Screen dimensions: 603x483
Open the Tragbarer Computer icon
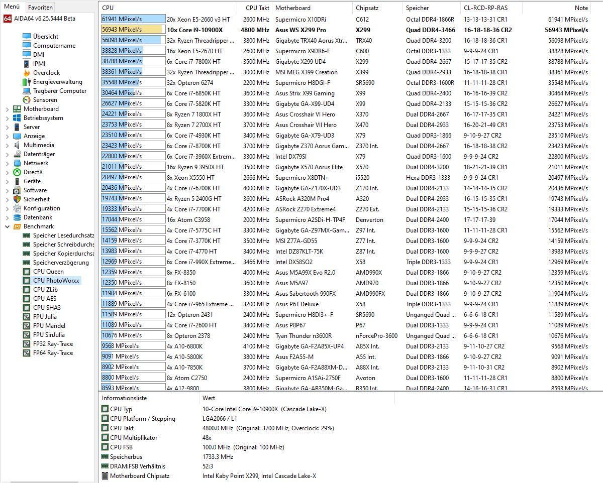(x=27, y=91)
